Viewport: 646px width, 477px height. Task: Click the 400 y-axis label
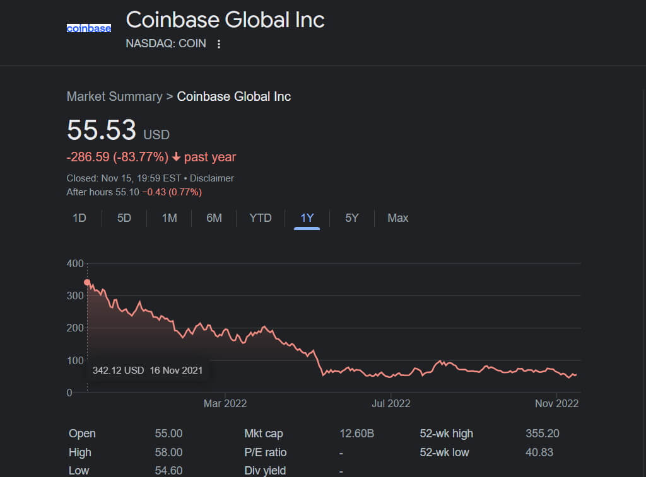(x=75, y=263)
